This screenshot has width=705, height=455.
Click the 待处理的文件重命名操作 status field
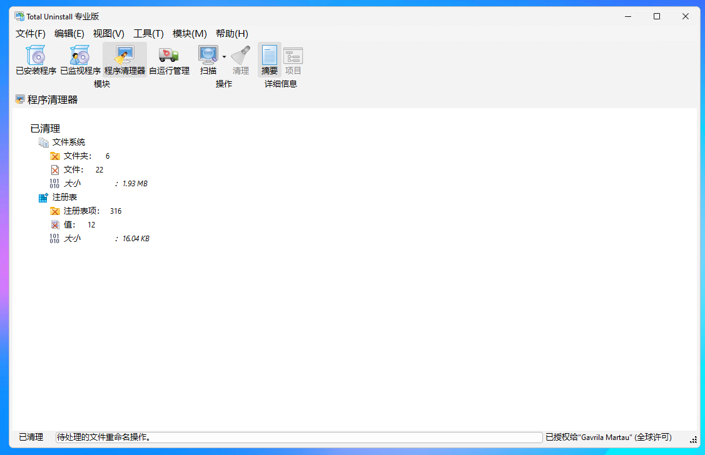coord(299,437)
